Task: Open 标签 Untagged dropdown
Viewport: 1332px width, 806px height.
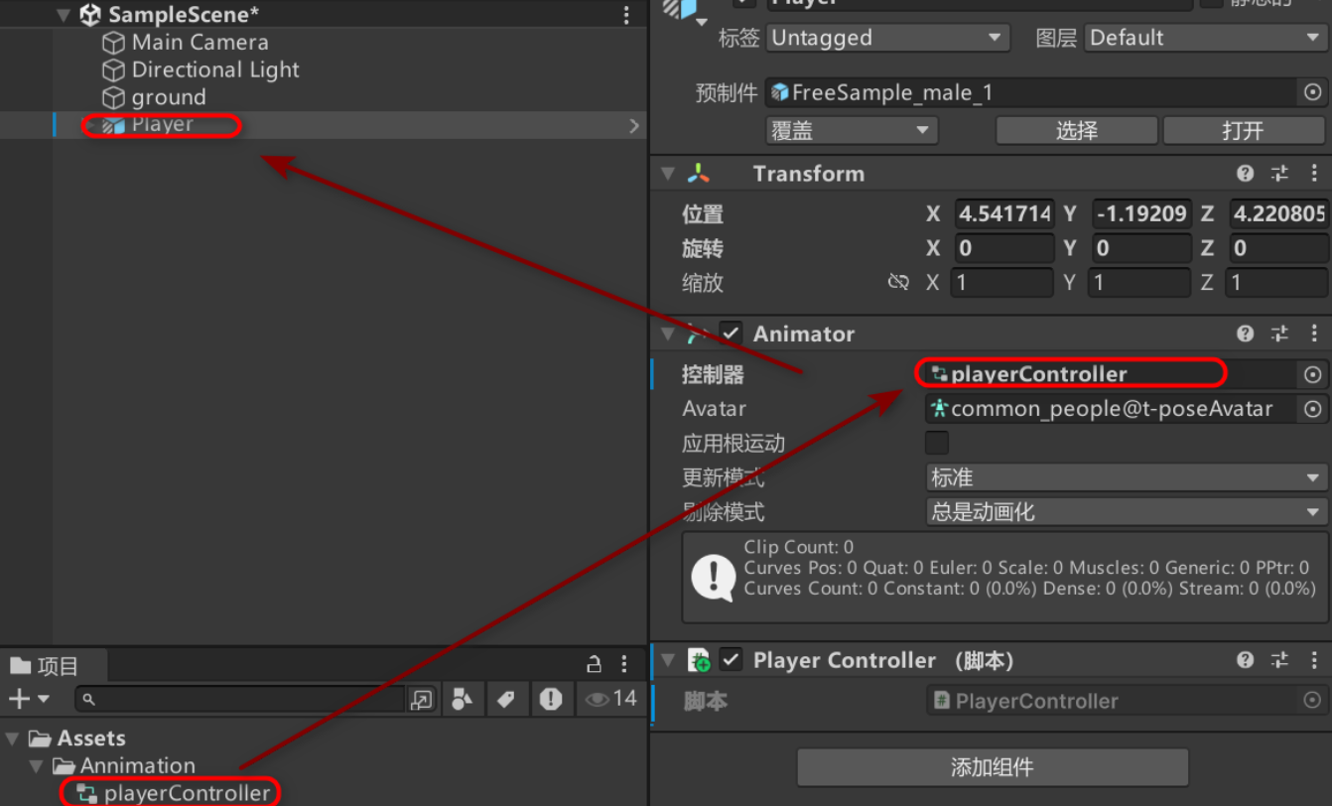Action: coord(888,39)
